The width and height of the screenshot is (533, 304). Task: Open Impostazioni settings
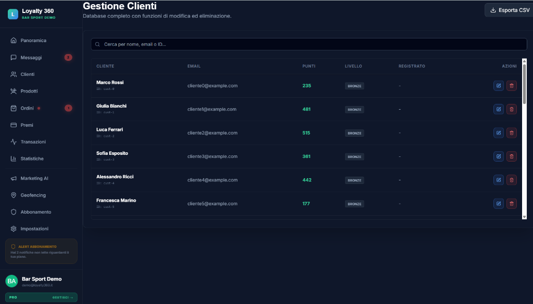[x=34, y=229]
